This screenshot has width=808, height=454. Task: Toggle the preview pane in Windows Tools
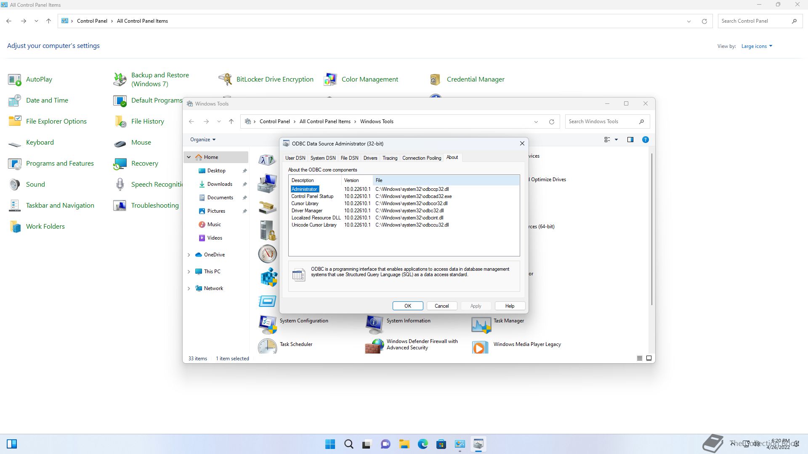pos(630,140)
